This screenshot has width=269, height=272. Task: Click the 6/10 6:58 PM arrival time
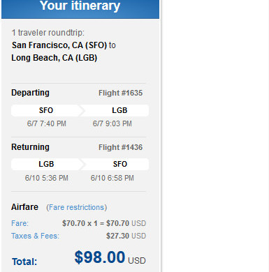tap(112, 178)
